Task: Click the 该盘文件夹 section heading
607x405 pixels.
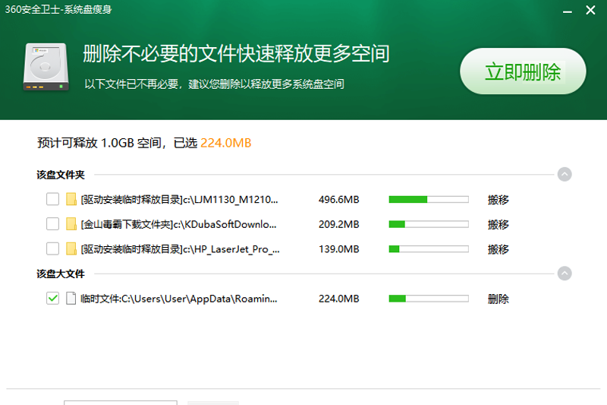Action: pos(61,175)
